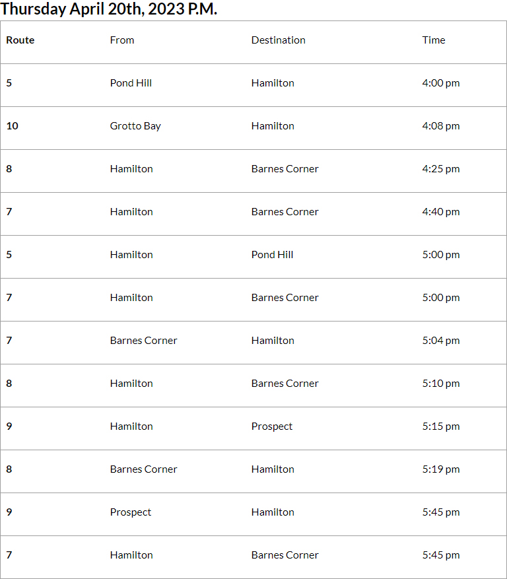
Task: Select the 5:19 pm departure time
Action: [441, 469]
